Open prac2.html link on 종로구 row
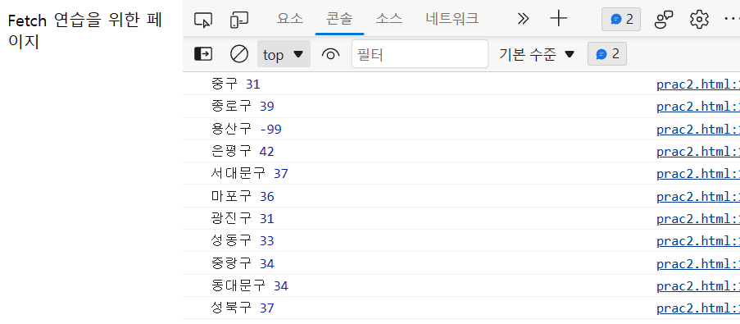 click(698, 107)
